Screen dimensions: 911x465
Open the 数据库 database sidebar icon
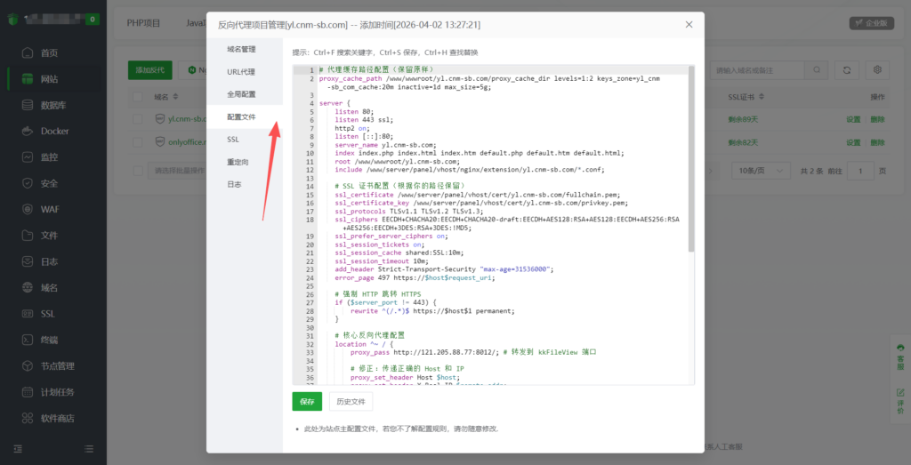[x=28, y=105]
